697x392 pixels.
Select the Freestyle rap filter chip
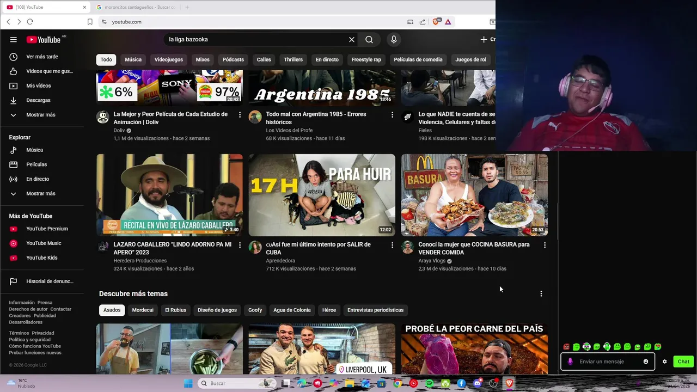(366, 59)
